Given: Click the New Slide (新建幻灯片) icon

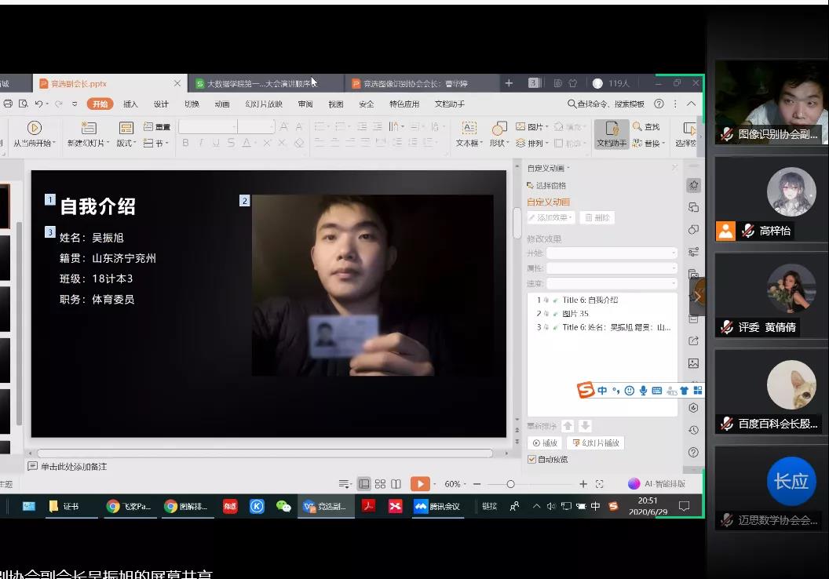Looking at the screenshot, I should (x=88, y=128).
